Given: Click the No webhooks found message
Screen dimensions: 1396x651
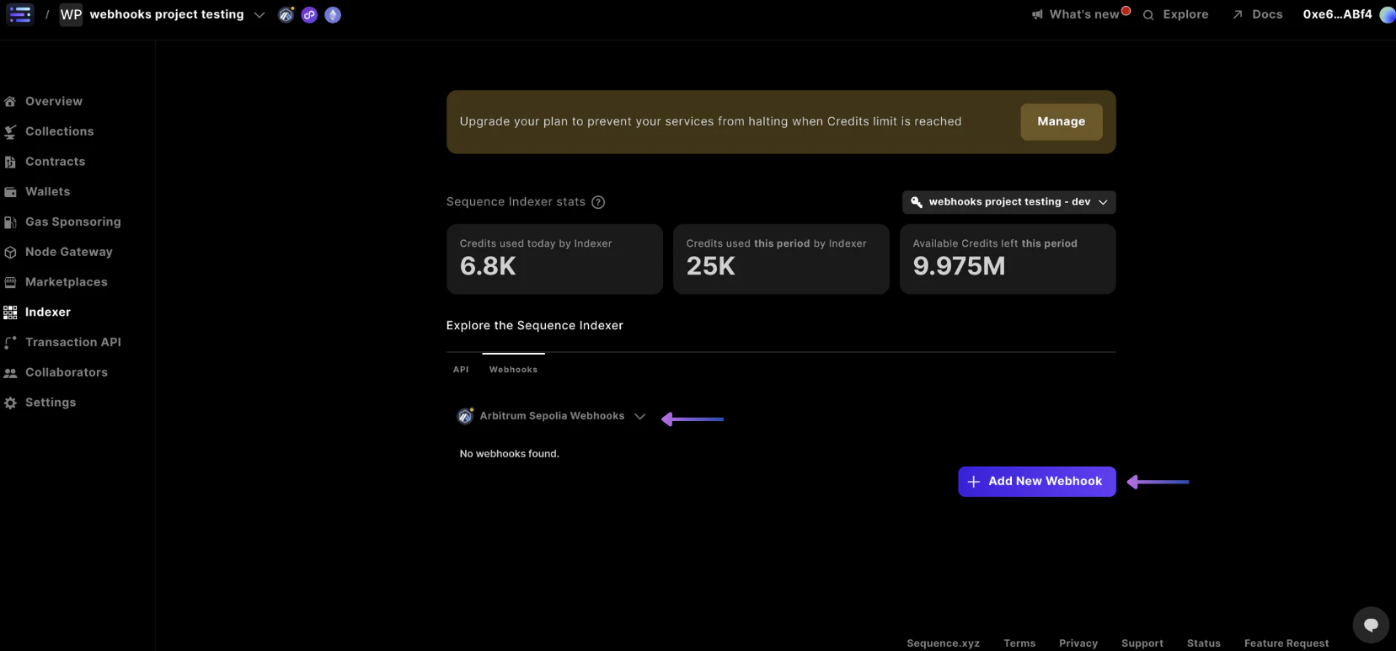Looking at the screenshot, I should [x=510, y=454].
